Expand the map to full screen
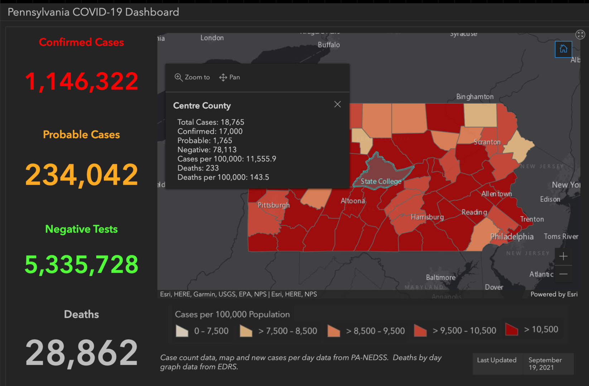The width and height of the screenshot is (589, 386). (580, 34)
